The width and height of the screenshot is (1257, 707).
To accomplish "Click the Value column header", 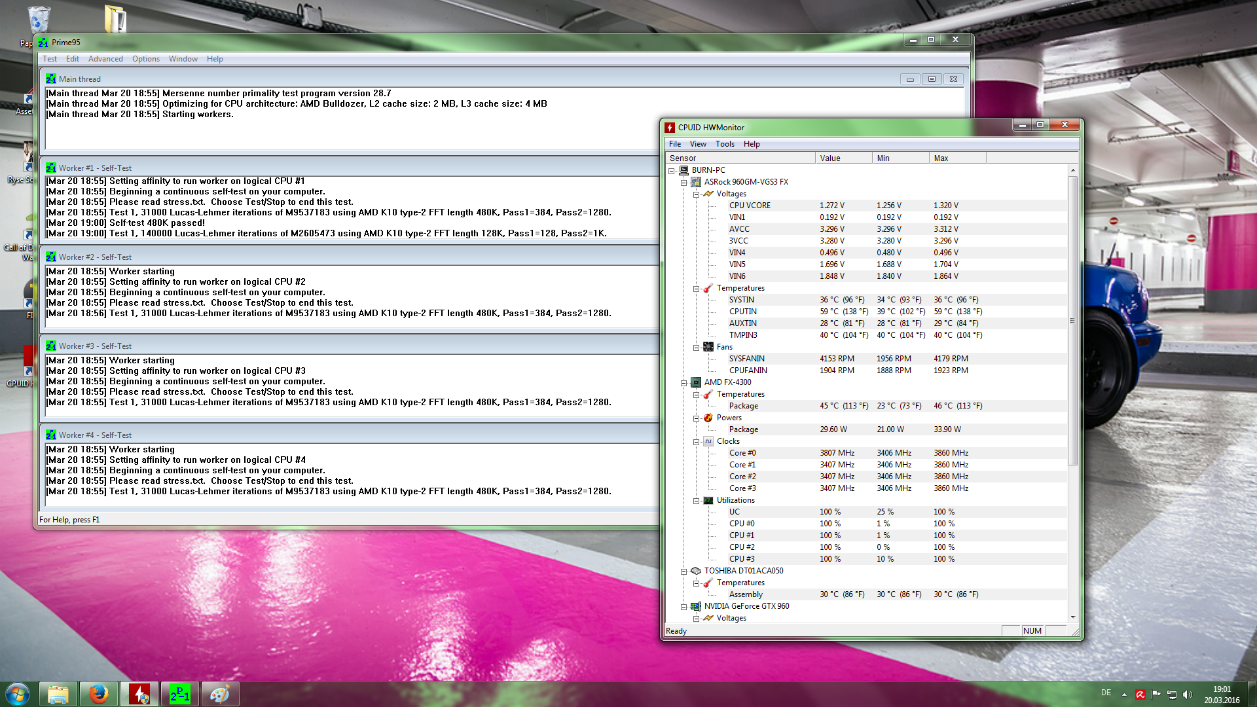I will [843, 158].
